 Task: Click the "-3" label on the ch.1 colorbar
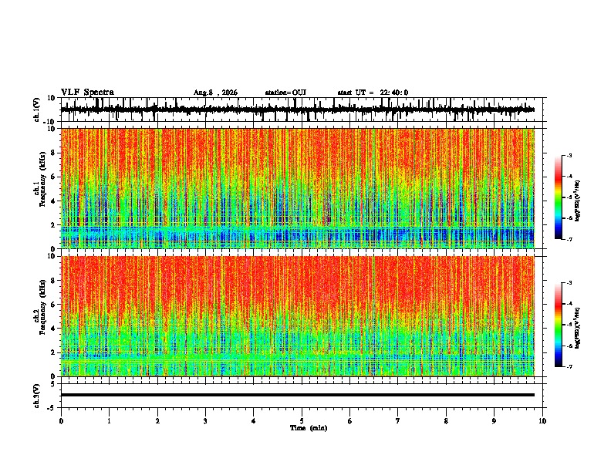[569, 156]
